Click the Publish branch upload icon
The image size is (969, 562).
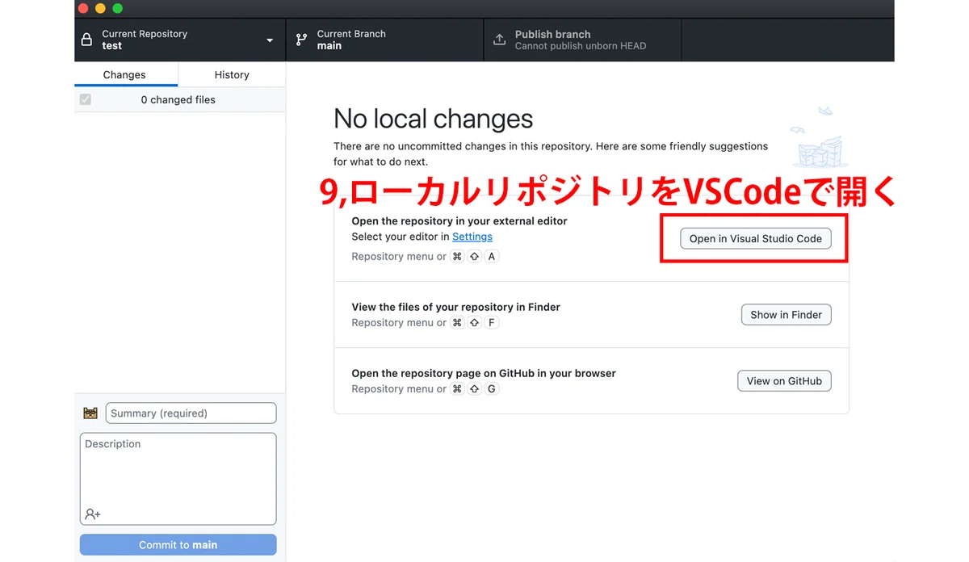tap(499, 40)
